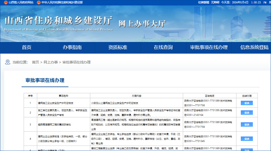Click the 网上办事大厅 banner heading
271x151 pixels.
pos(142,24)
